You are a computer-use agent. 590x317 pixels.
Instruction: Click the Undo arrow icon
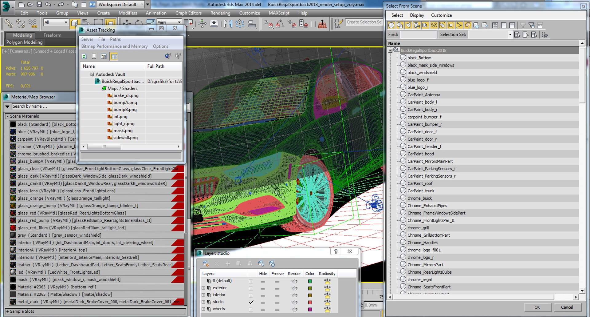click(x=48, y=4)
